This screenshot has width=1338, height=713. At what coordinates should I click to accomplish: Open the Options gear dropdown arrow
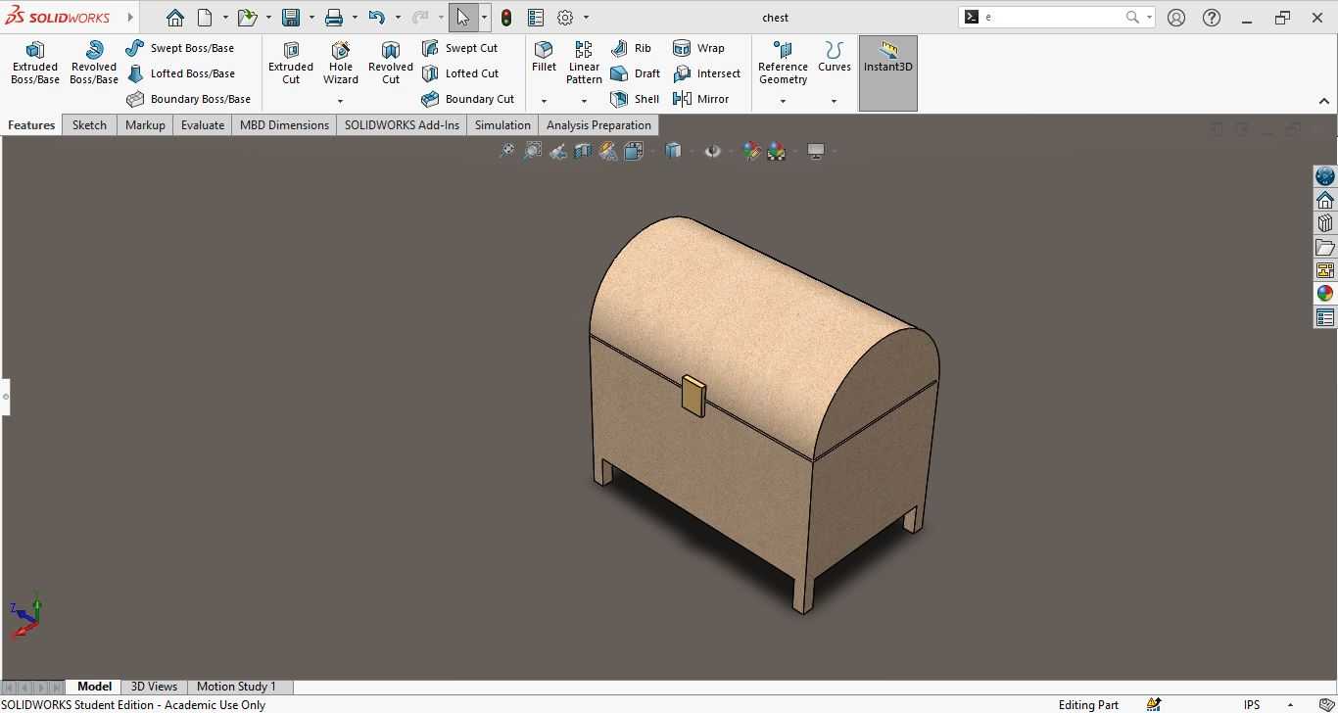(586, 18)
